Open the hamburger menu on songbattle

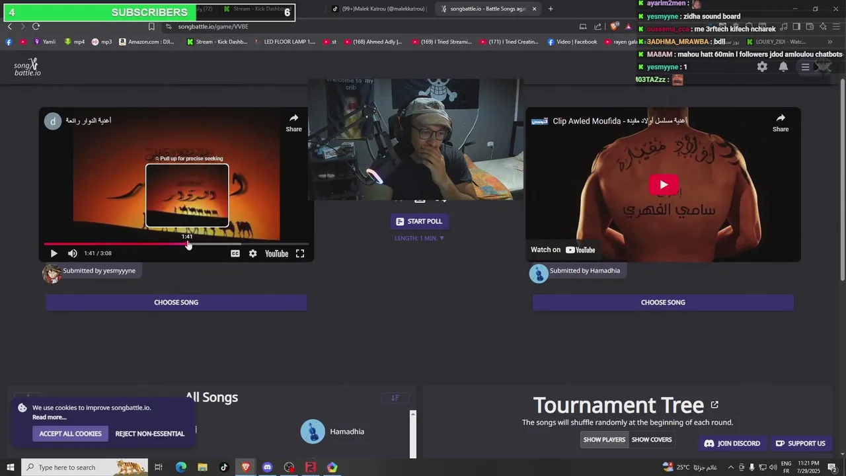click(805, 67)
